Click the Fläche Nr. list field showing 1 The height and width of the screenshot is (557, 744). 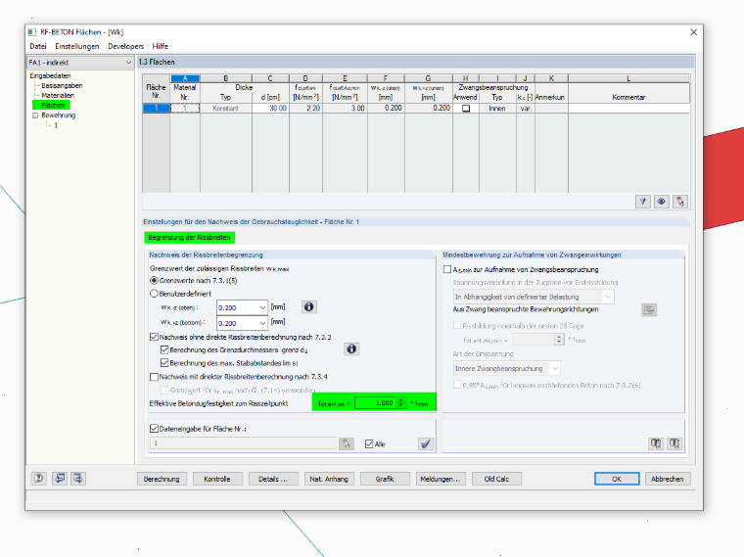pos(243,443)
